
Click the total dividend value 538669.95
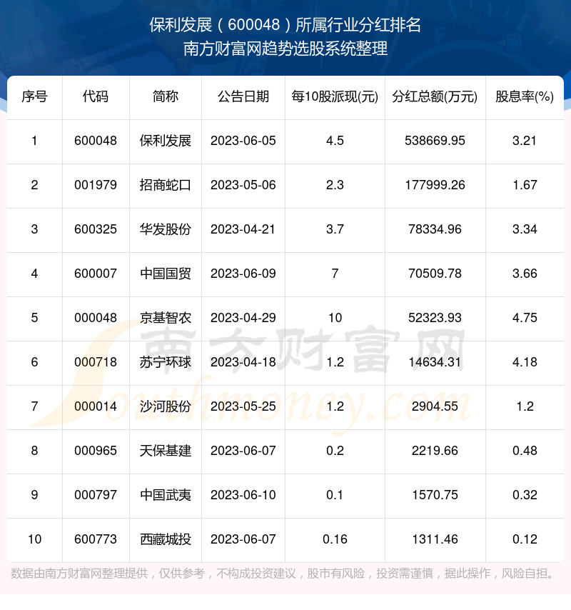[435, 141]
